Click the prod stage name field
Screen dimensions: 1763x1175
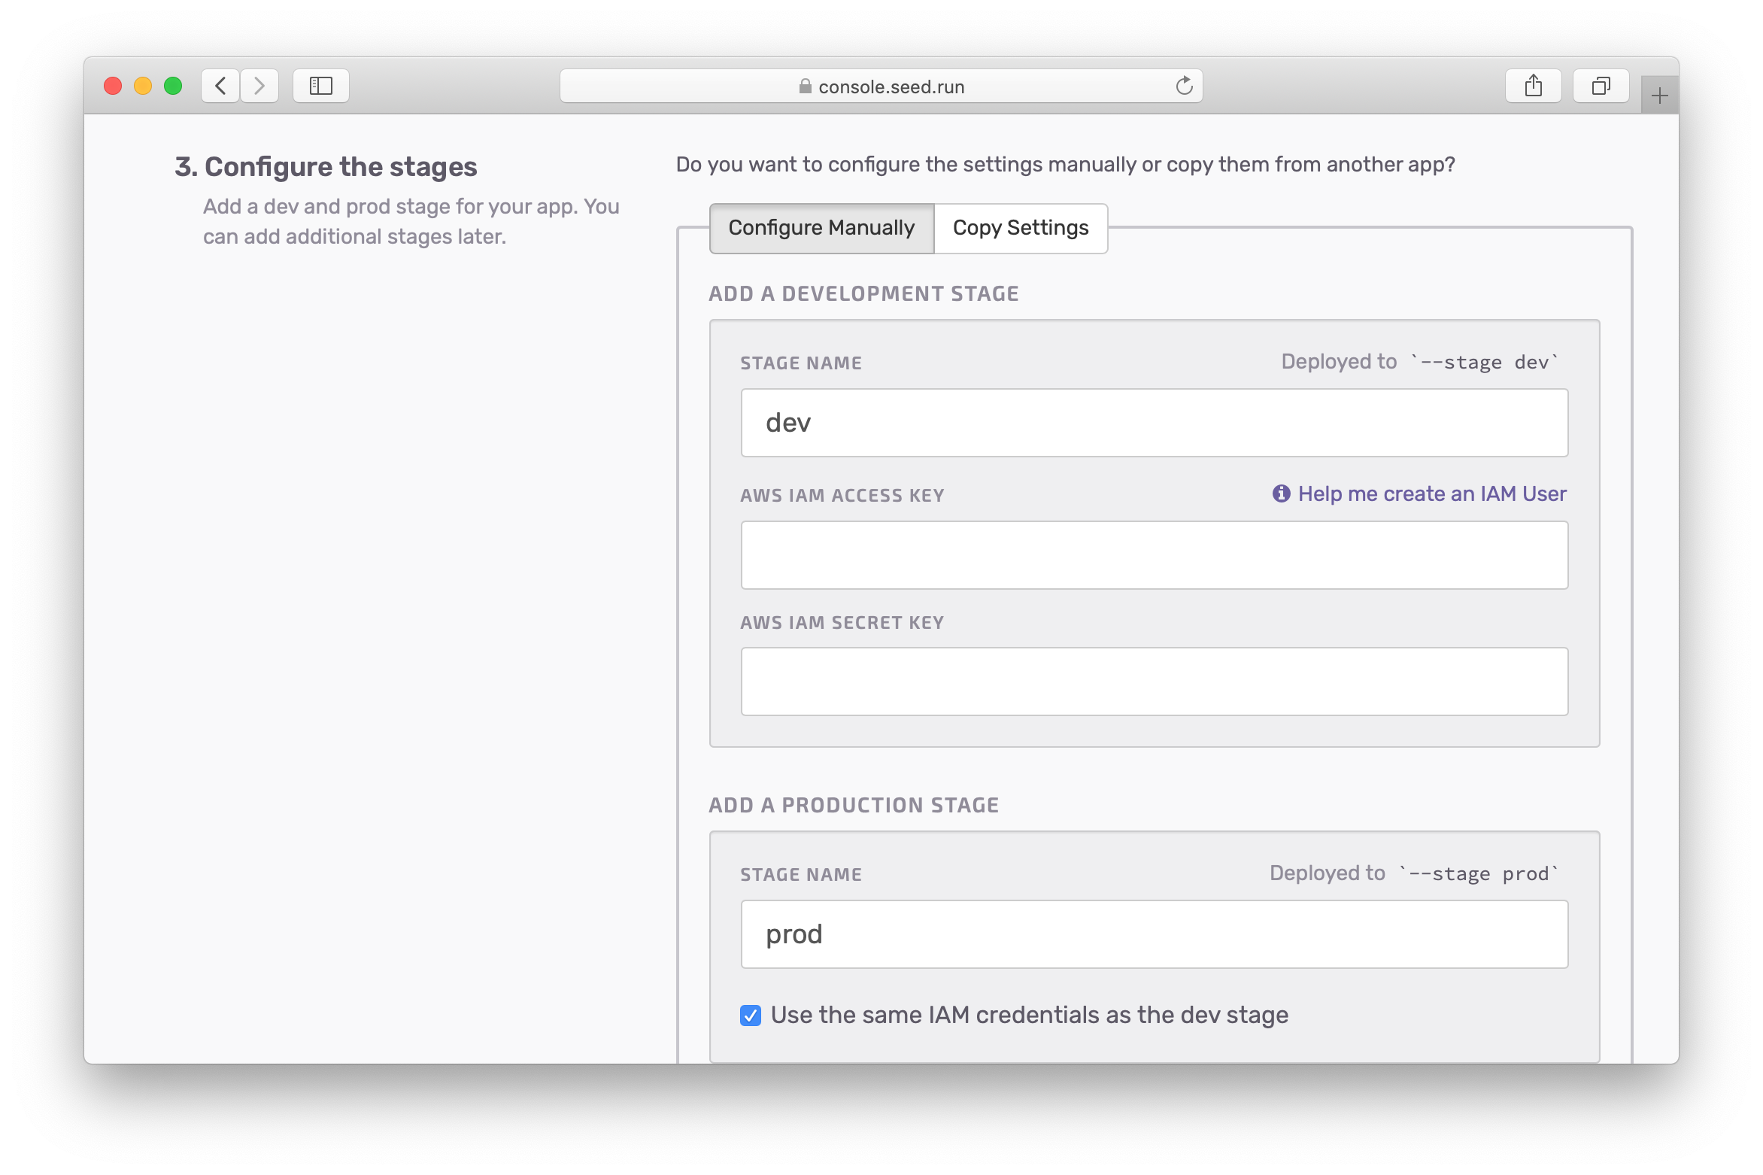pyautogui.click(x=1154, y=934)
